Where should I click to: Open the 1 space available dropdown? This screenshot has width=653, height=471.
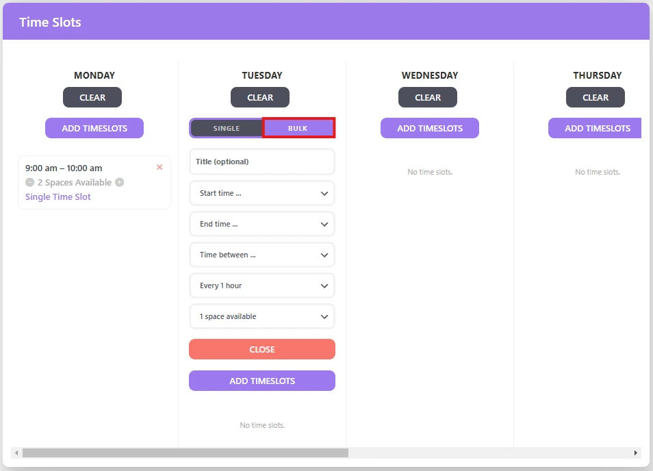(262, 316)
